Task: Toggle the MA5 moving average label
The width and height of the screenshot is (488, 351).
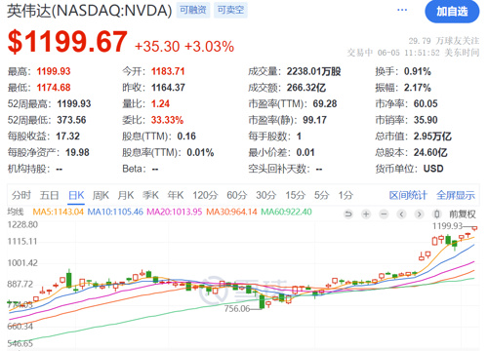Action: [x=59, y=212]
